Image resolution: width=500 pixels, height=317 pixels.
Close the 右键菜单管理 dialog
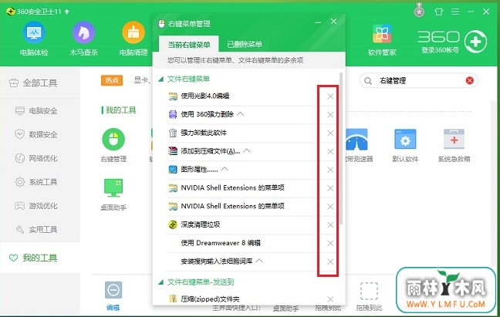[333, 22]
